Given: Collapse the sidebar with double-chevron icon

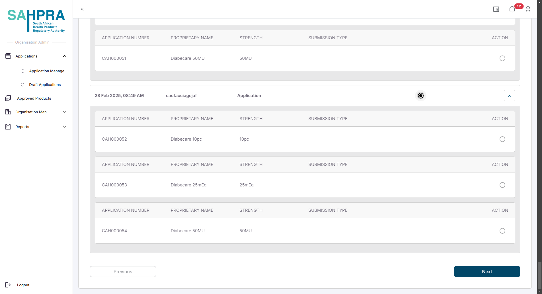Looking at the screenshot, I should coord(82,9).
